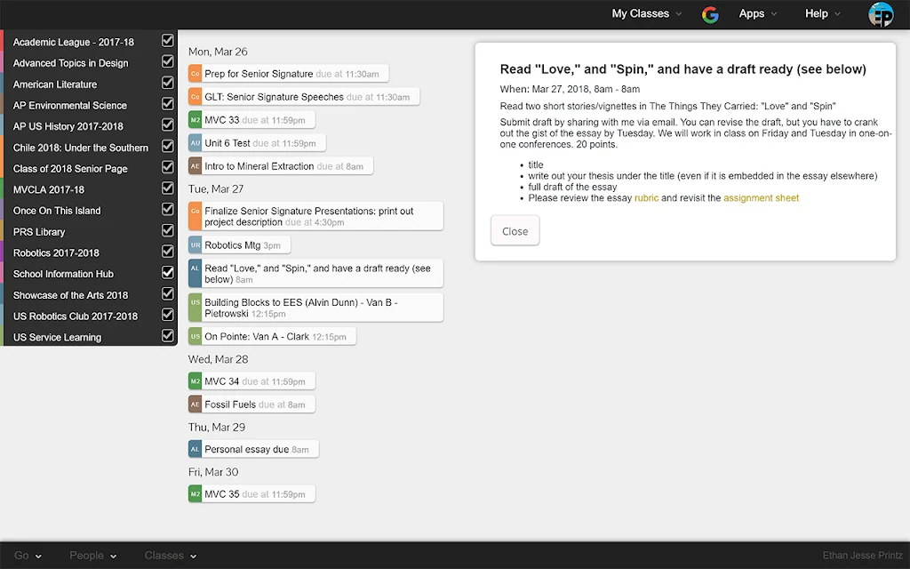Image resolution: width=910 pixels, height=569 pixels.
Task: Open the On Pointe: Van A - Clark event
Action: [x=272, y=336]
